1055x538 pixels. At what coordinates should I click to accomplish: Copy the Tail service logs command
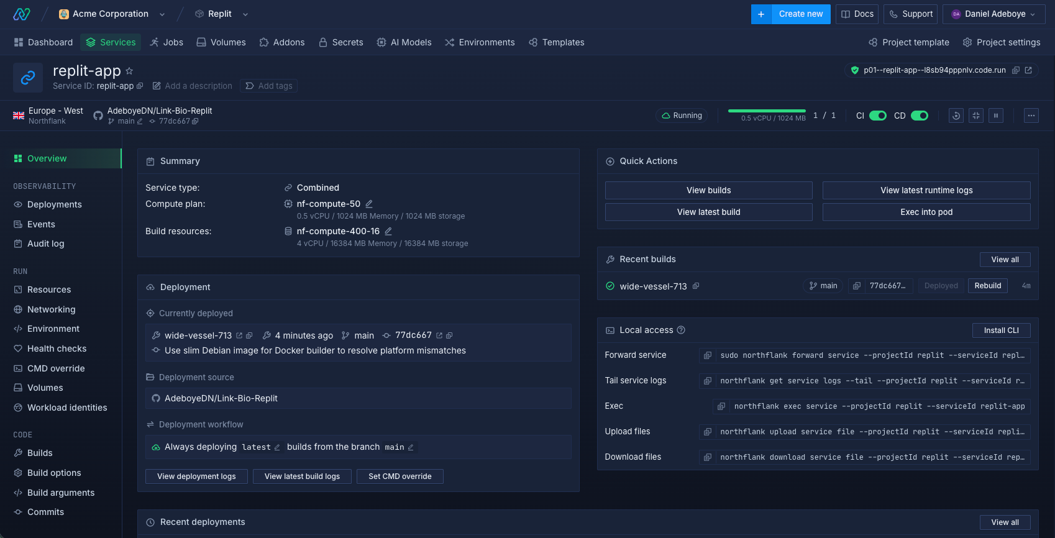tap(707, 381)
